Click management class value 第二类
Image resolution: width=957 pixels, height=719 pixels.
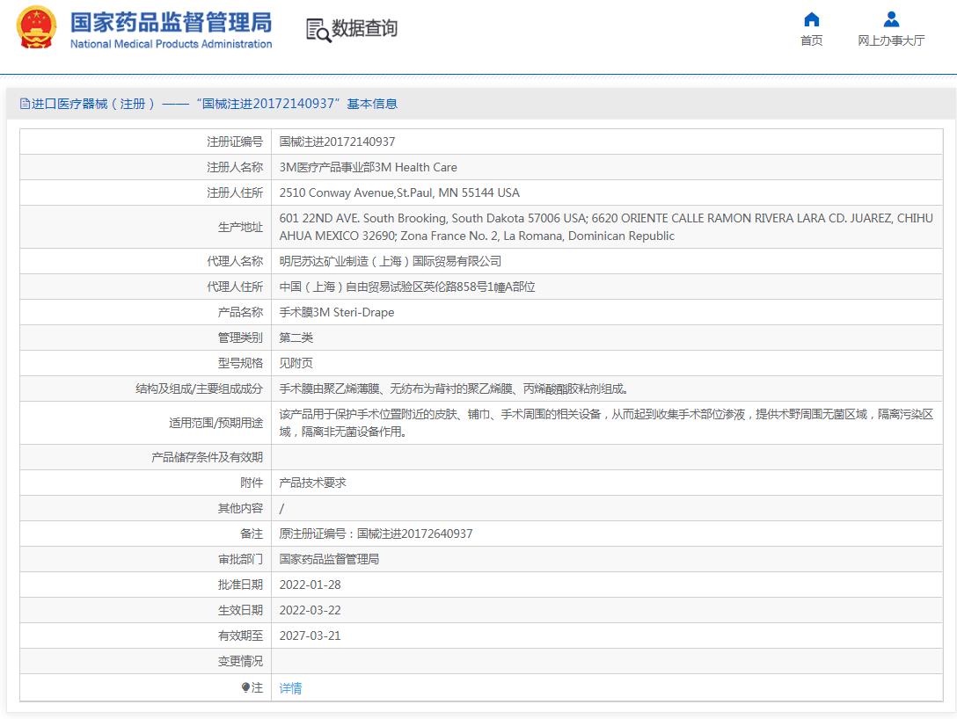[296, 338]
